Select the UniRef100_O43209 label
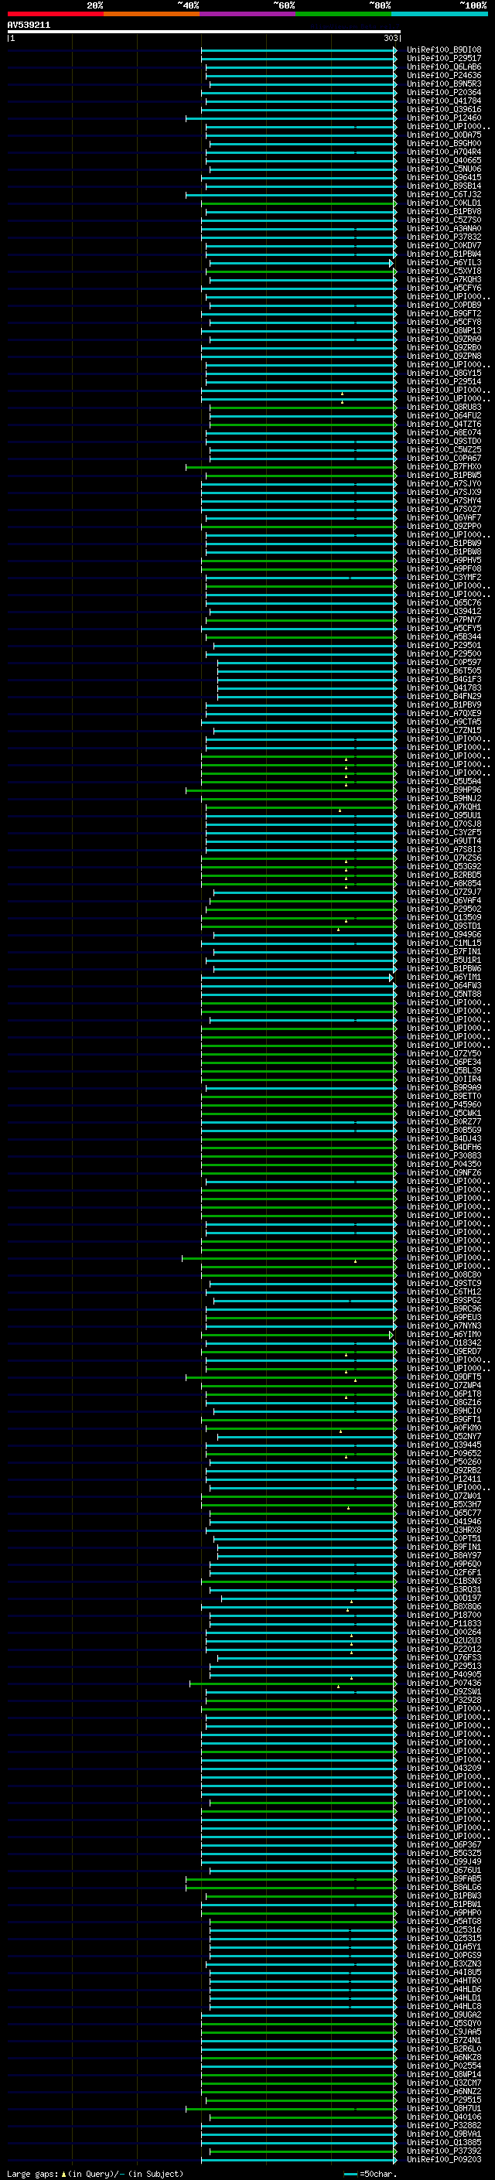This screenshot has width=495, height=2180. point(444,1768)
